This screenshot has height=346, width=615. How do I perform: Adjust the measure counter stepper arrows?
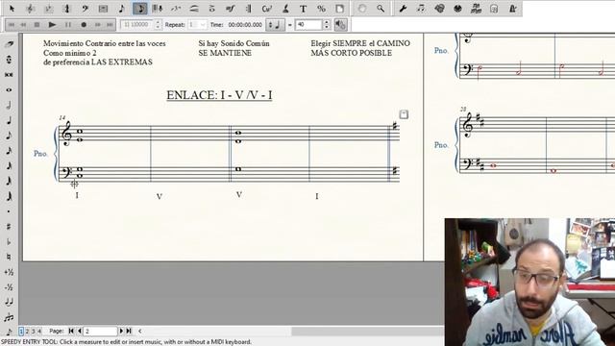[x=158, y=25]
